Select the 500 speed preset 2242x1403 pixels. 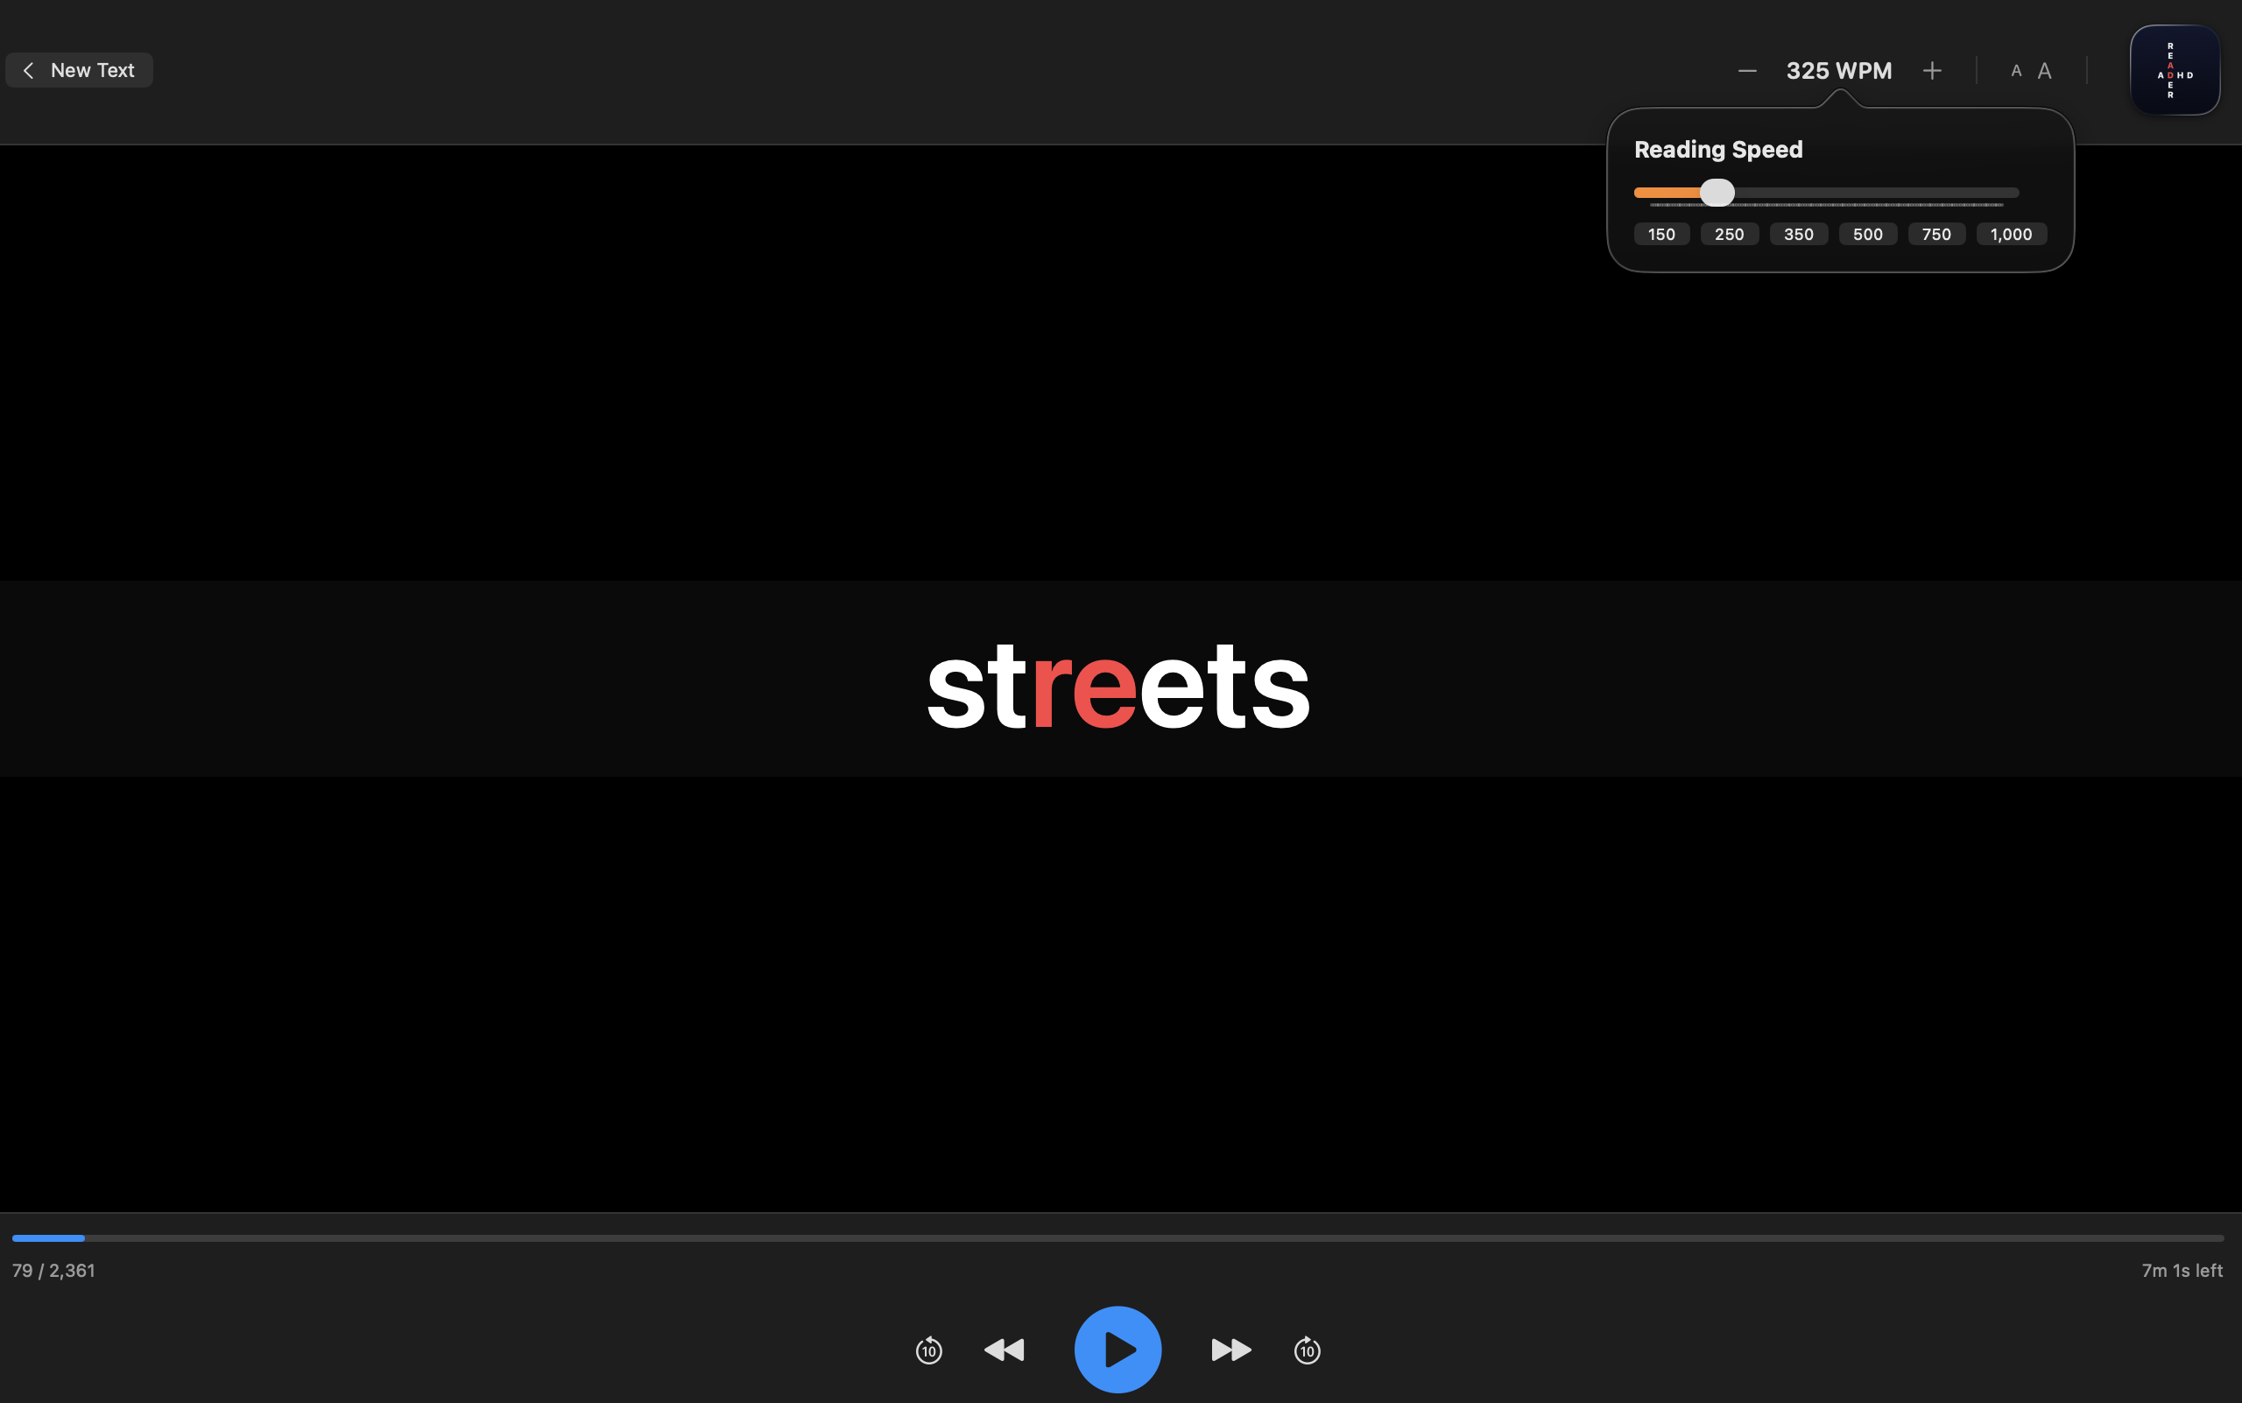(x=1867, y=234)
